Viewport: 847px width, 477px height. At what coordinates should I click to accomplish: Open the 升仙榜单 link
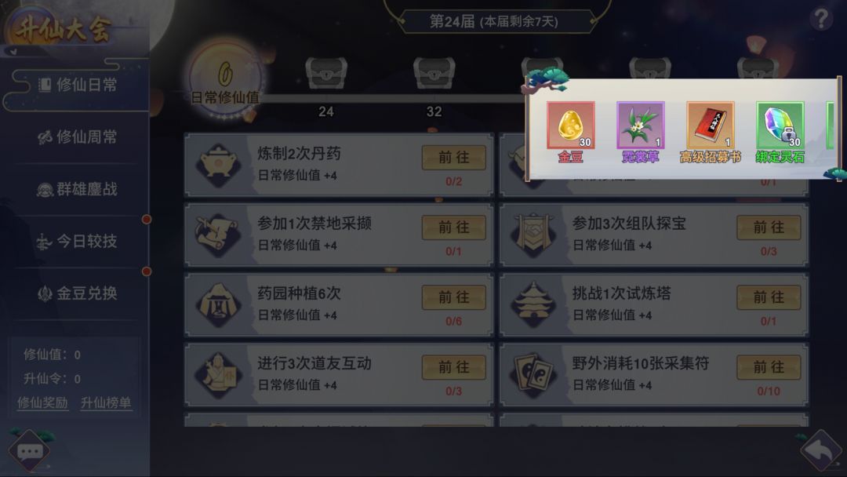point(106,403)
